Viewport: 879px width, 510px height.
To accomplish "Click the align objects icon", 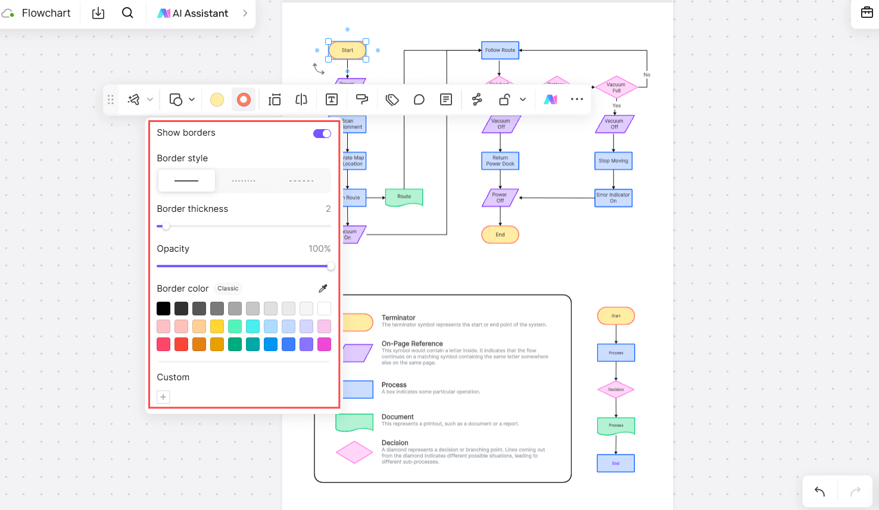I will pyautogui.click(x=274, y=99).
